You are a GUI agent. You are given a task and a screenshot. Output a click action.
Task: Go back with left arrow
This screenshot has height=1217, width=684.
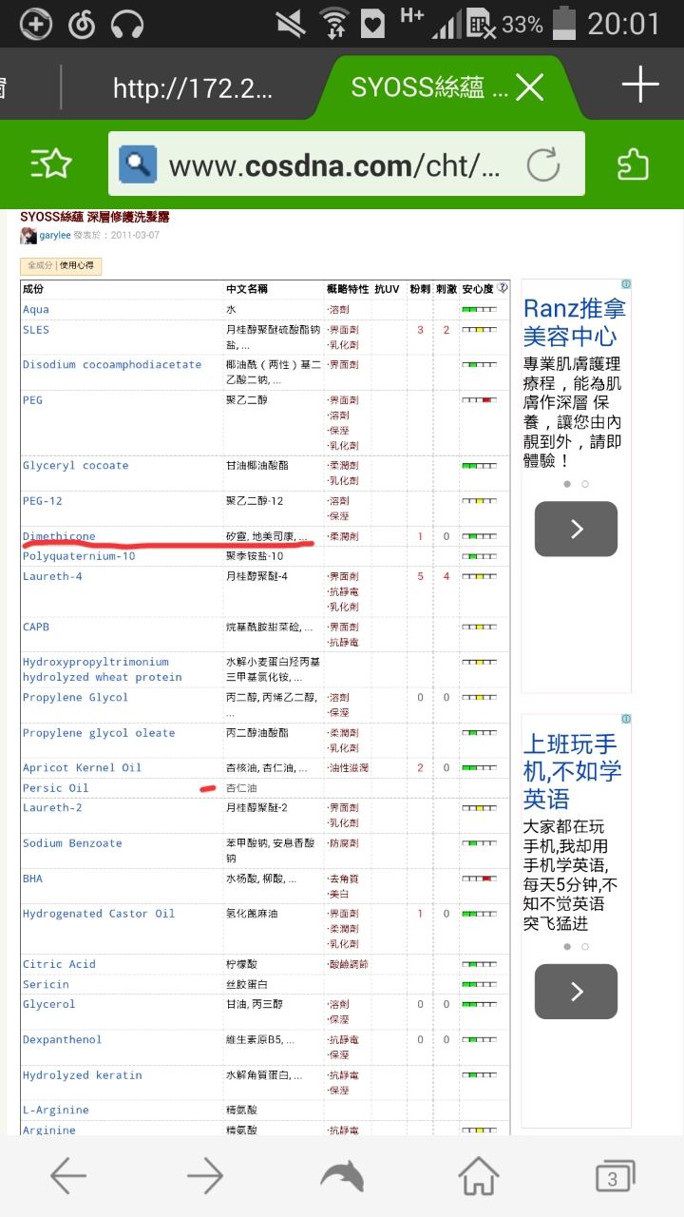68,1177
